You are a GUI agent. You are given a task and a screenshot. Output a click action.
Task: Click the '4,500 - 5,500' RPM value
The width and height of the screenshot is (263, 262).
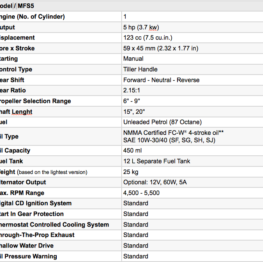point(141,193)
